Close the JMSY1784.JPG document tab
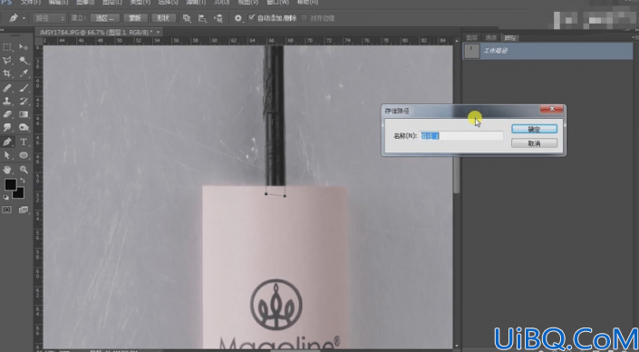639x352 pixels. pos(158,32)
